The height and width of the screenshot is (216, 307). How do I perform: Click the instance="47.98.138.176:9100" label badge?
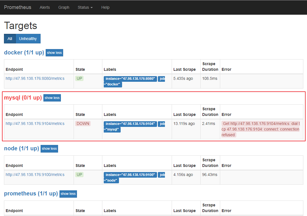(130, 175)
